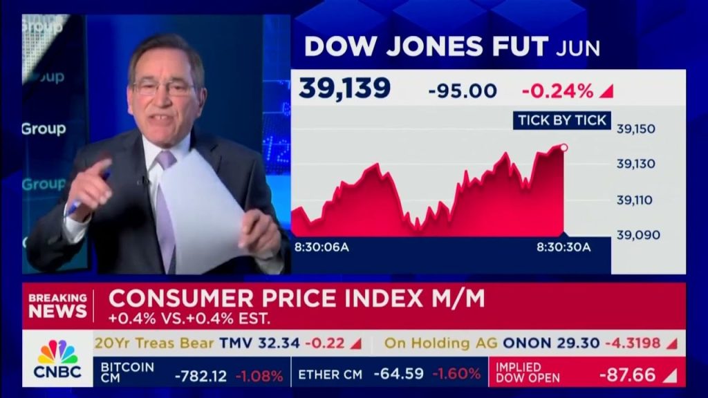Click the Dow Jones Fut Jun title
The image size is (708, 398).
[x=451, y=46]
